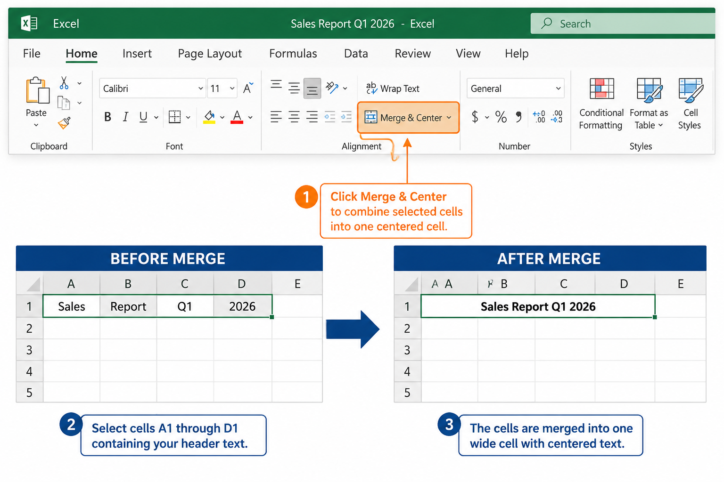Toggle Italic formatting
Viewport: 724px width, 482px height.
125,117
